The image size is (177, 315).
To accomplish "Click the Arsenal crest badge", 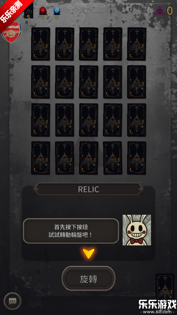I will tap(11, 32).
